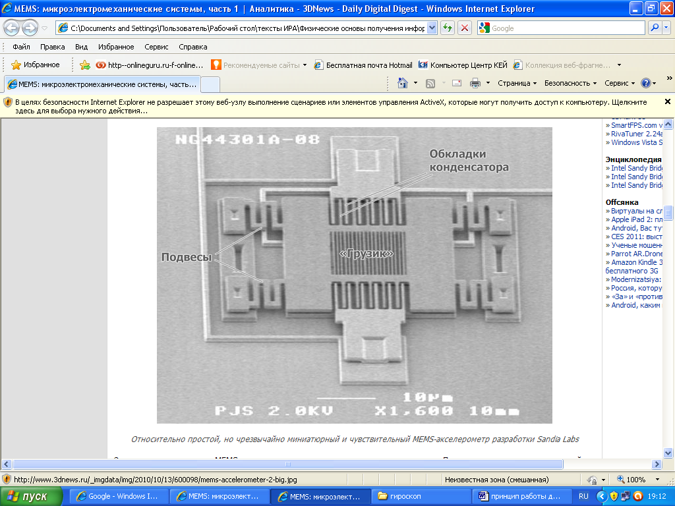Open the Справка menu
This screenshot has height=506, width=675.
(x=193, y=47)
